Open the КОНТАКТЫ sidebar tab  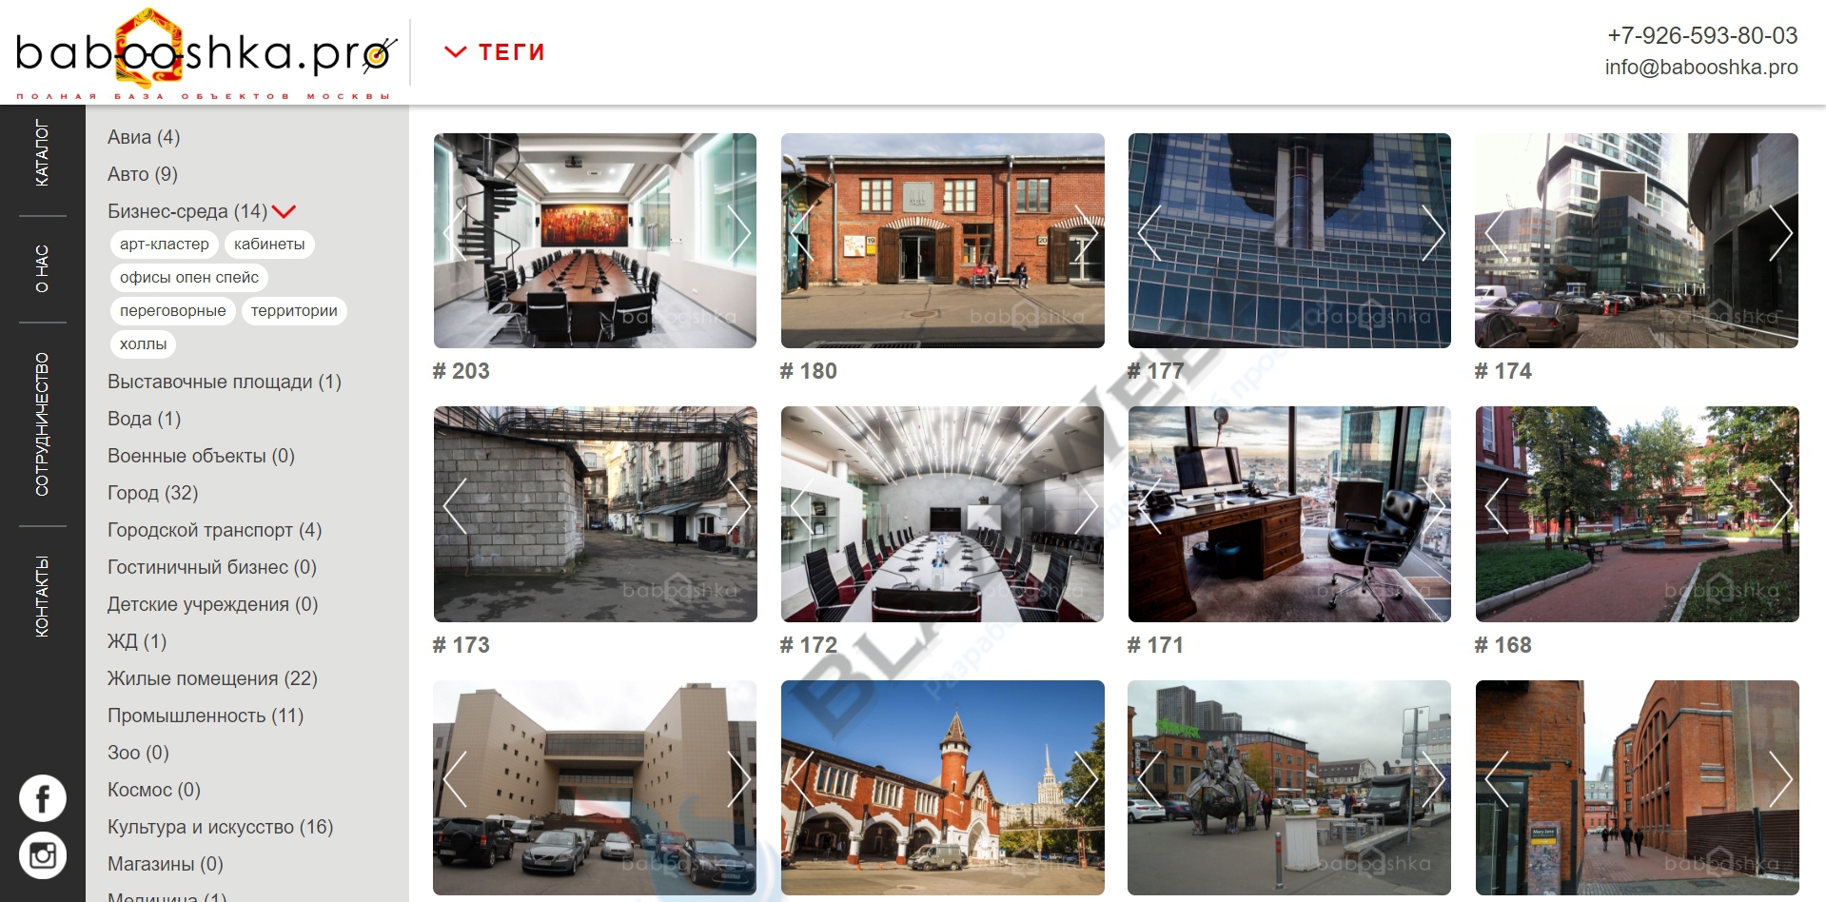42,596
